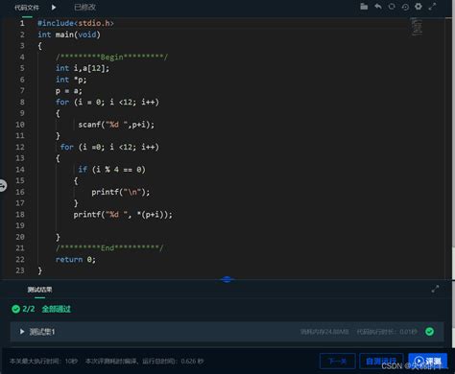Click the panel divider handle

[x=227, y=279]
